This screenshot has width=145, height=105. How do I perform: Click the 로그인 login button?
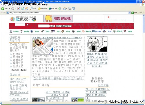point(52,26)
